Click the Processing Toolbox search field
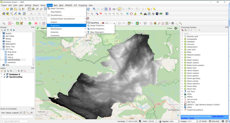This screenshot has height=123, width=230. (x=204, y=34)
